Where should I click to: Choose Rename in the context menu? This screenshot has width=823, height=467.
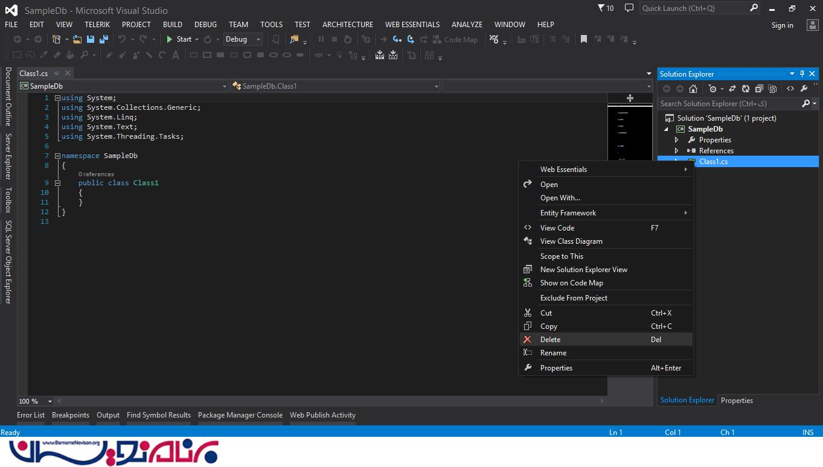553,353
